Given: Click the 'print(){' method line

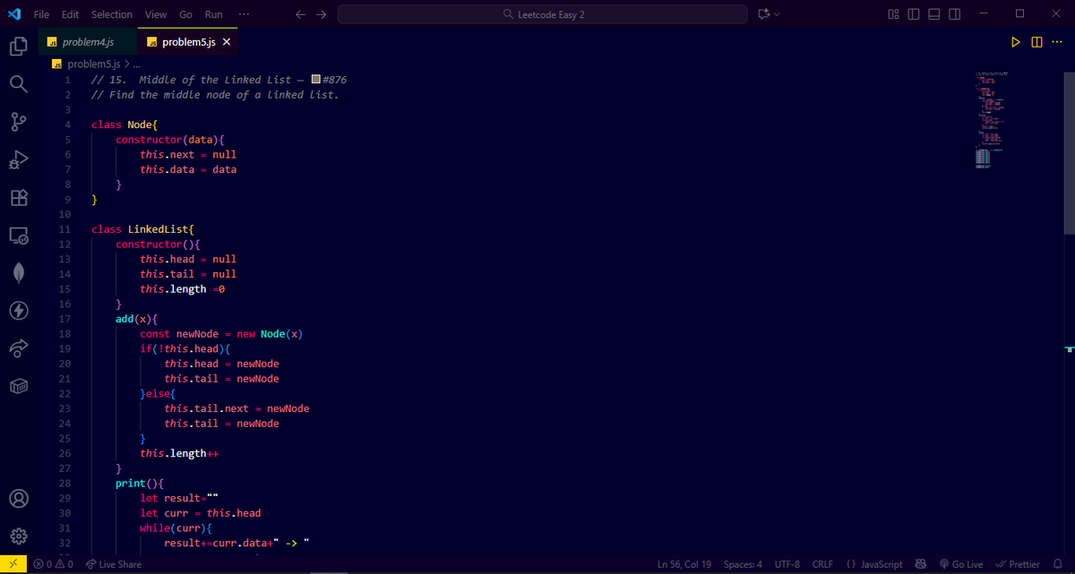Looking at the screenshot, I should [140, 484].
